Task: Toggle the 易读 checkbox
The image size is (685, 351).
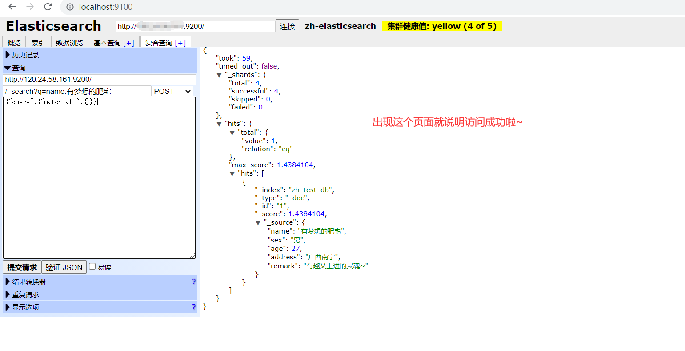Action: click(x=92, y=266)
